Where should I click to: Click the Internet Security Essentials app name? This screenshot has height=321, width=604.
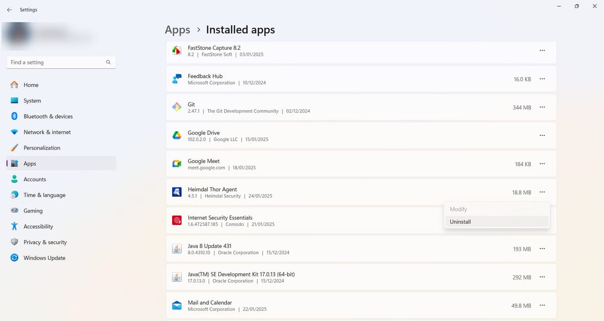click(220, 218)
